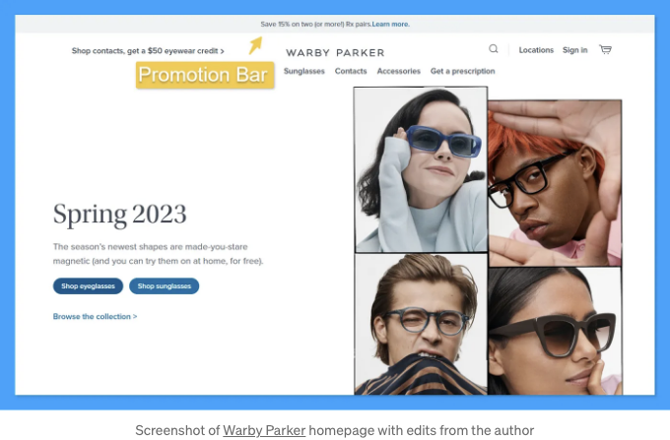Click the Spring 2023 heading
670x440 pixels.
(x=119, y=215)
